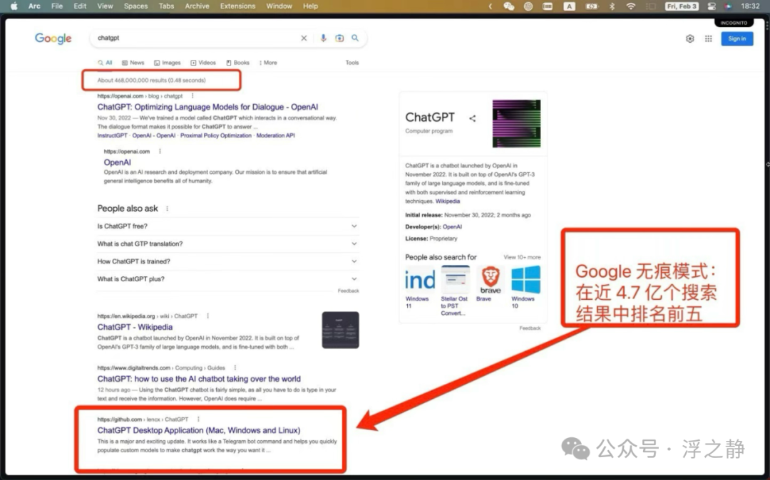Screen dimensions: 770x480
Task: Expand "What is ChatGPT plus?" question
Action: tap(227, 279)
